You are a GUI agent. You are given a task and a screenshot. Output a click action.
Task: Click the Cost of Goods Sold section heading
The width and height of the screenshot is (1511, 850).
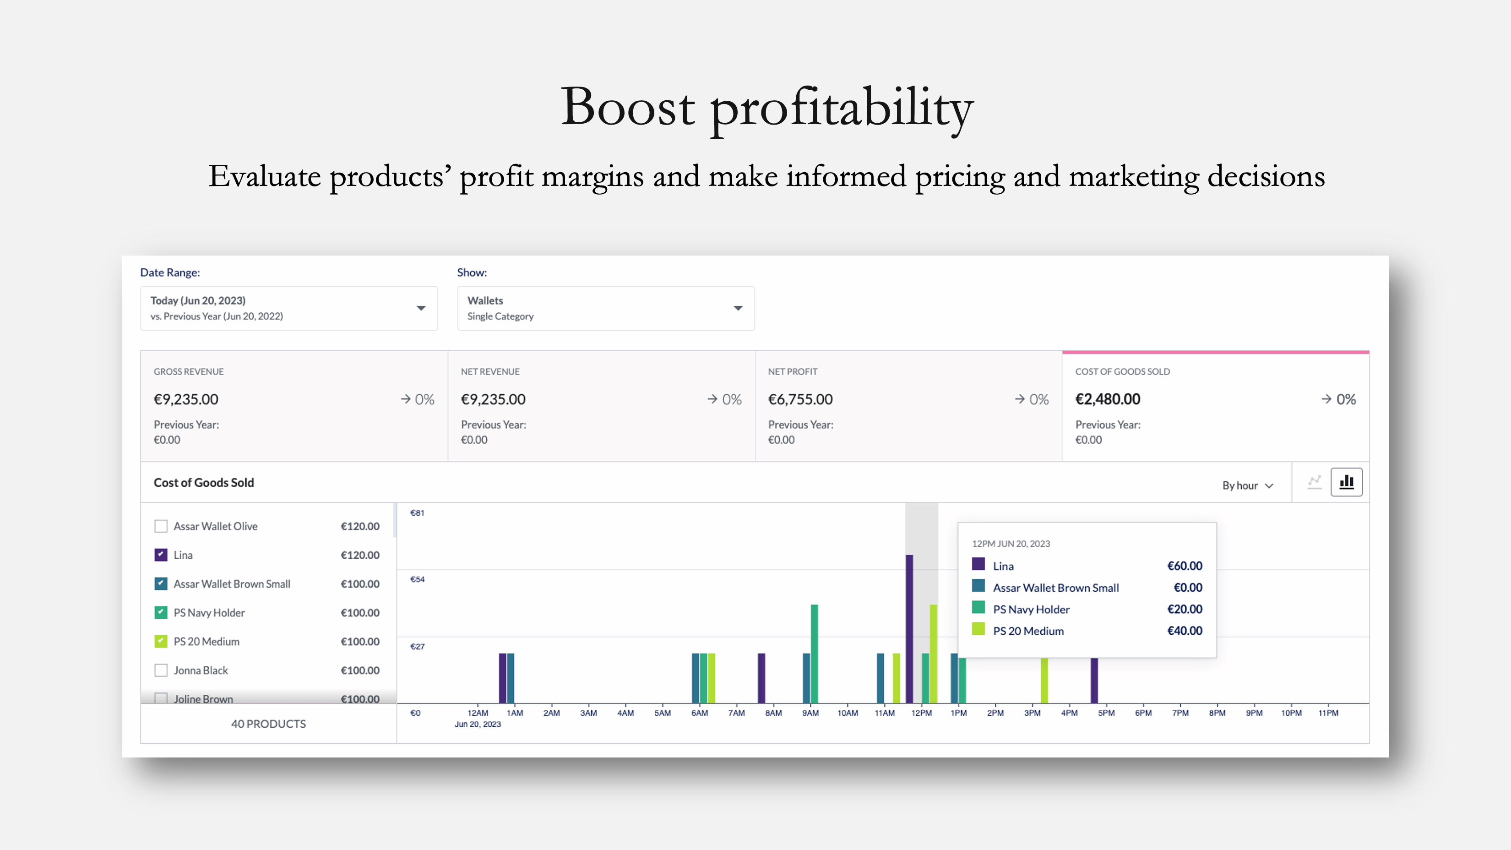[204, 482]
